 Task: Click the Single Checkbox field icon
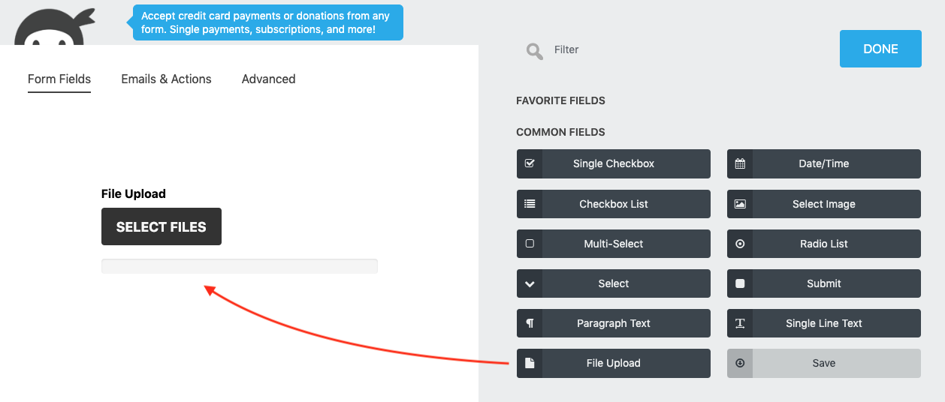(530, 163)
